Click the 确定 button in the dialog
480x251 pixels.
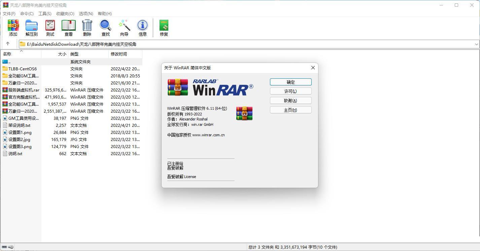290,82
